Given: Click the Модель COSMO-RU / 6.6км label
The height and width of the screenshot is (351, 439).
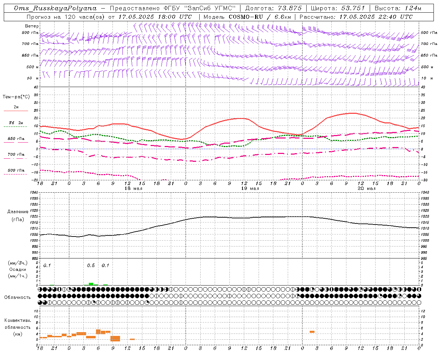Looking at the screenshot, I should (x=247, y=17).
